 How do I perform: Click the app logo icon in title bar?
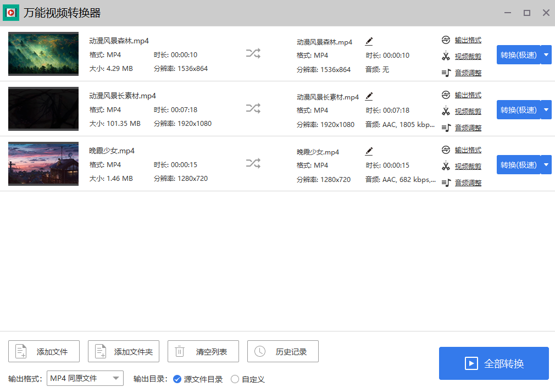tap(11, 13)
